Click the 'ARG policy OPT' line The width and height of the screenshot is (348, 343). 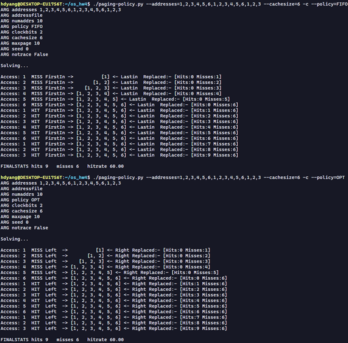pos(20,200)
